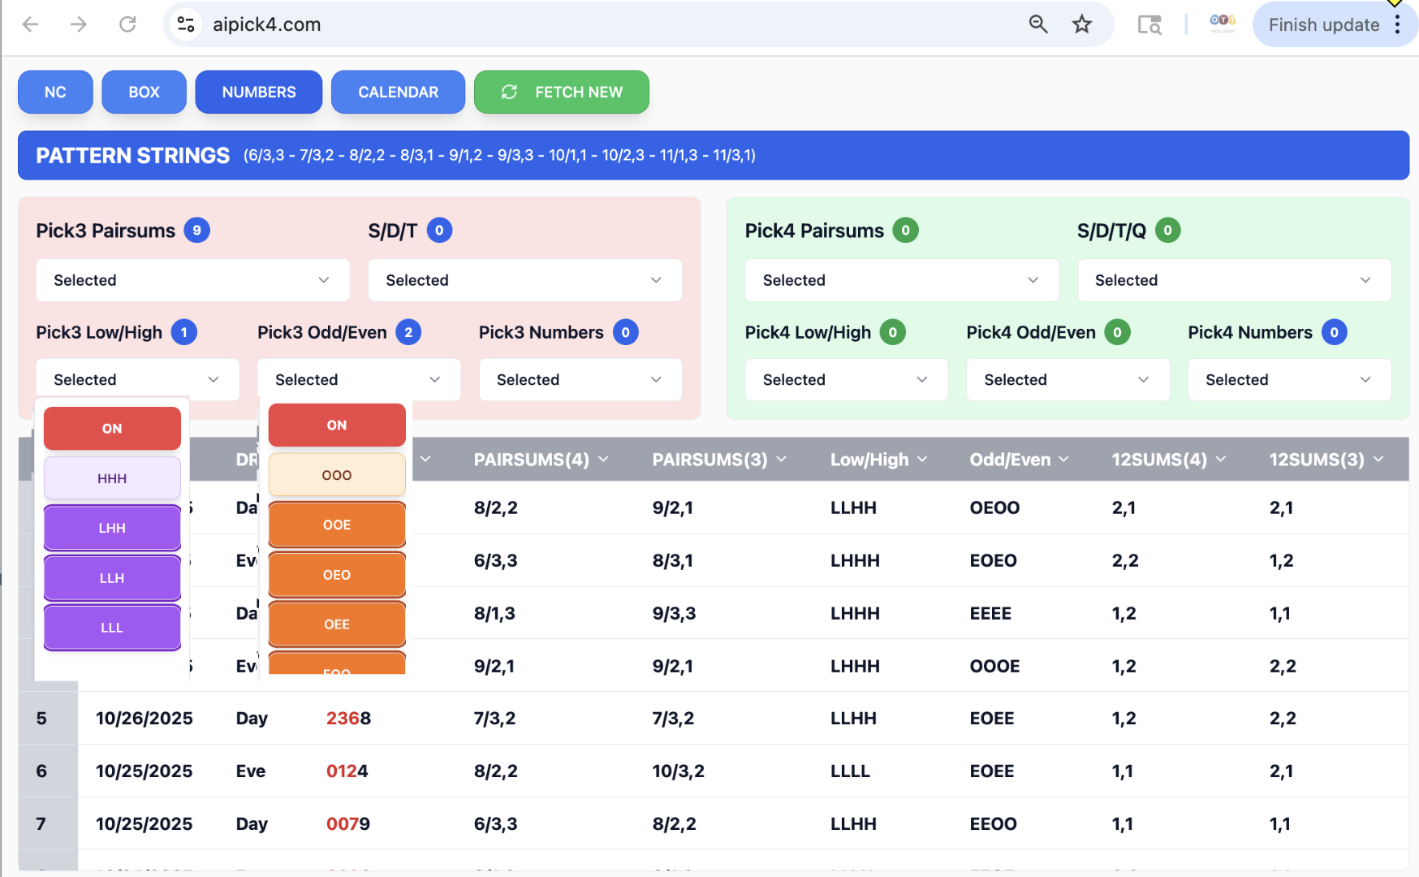The height and width of the screenshot is (877, 1419).
Task: Switch to the NUMBERS tab
Action: click(258, 92)
